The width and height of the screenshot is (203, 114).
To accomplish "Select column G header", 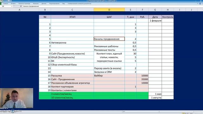I will 155,10.
